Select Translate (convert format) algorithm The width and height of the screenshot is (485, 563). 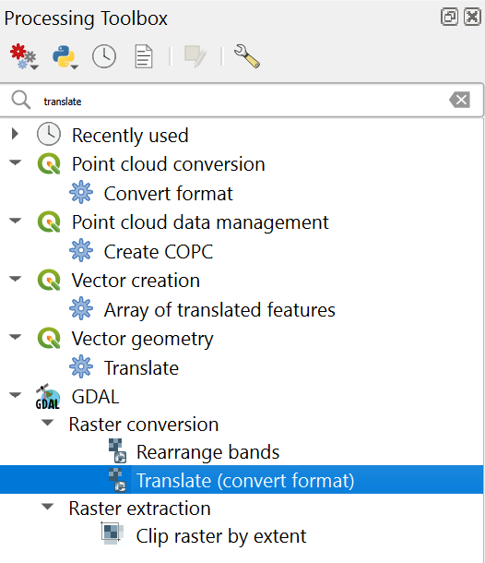(x=242, y=480)
